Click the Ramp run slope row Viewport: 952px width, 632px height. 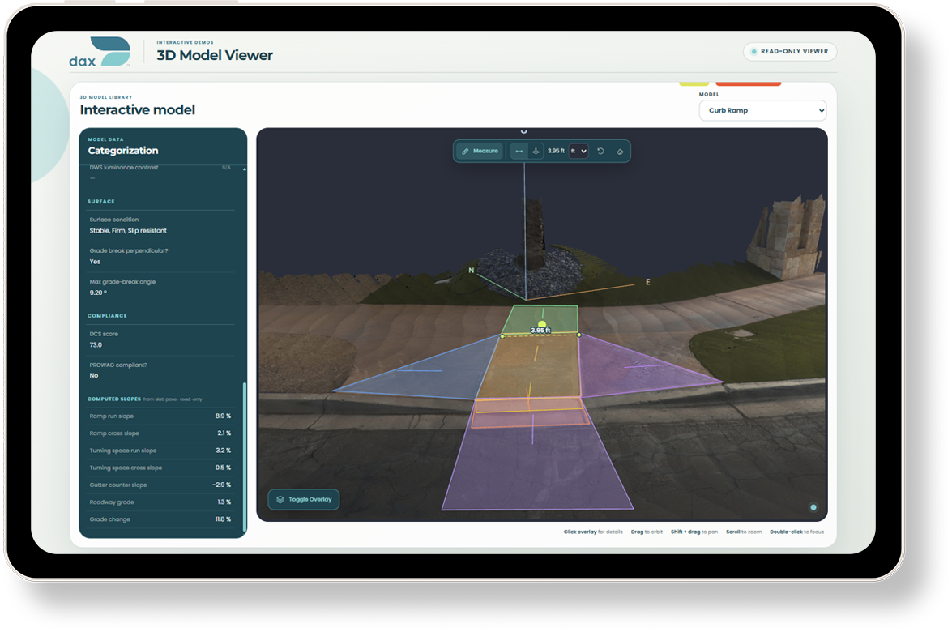[160, 416]
